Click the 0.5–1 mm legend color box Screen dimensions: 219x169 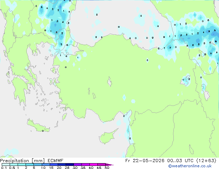coord(14,165)
